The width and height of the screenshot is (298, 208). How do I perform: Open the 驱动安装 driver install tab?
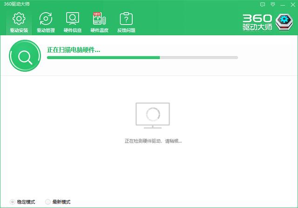point(19,22)
